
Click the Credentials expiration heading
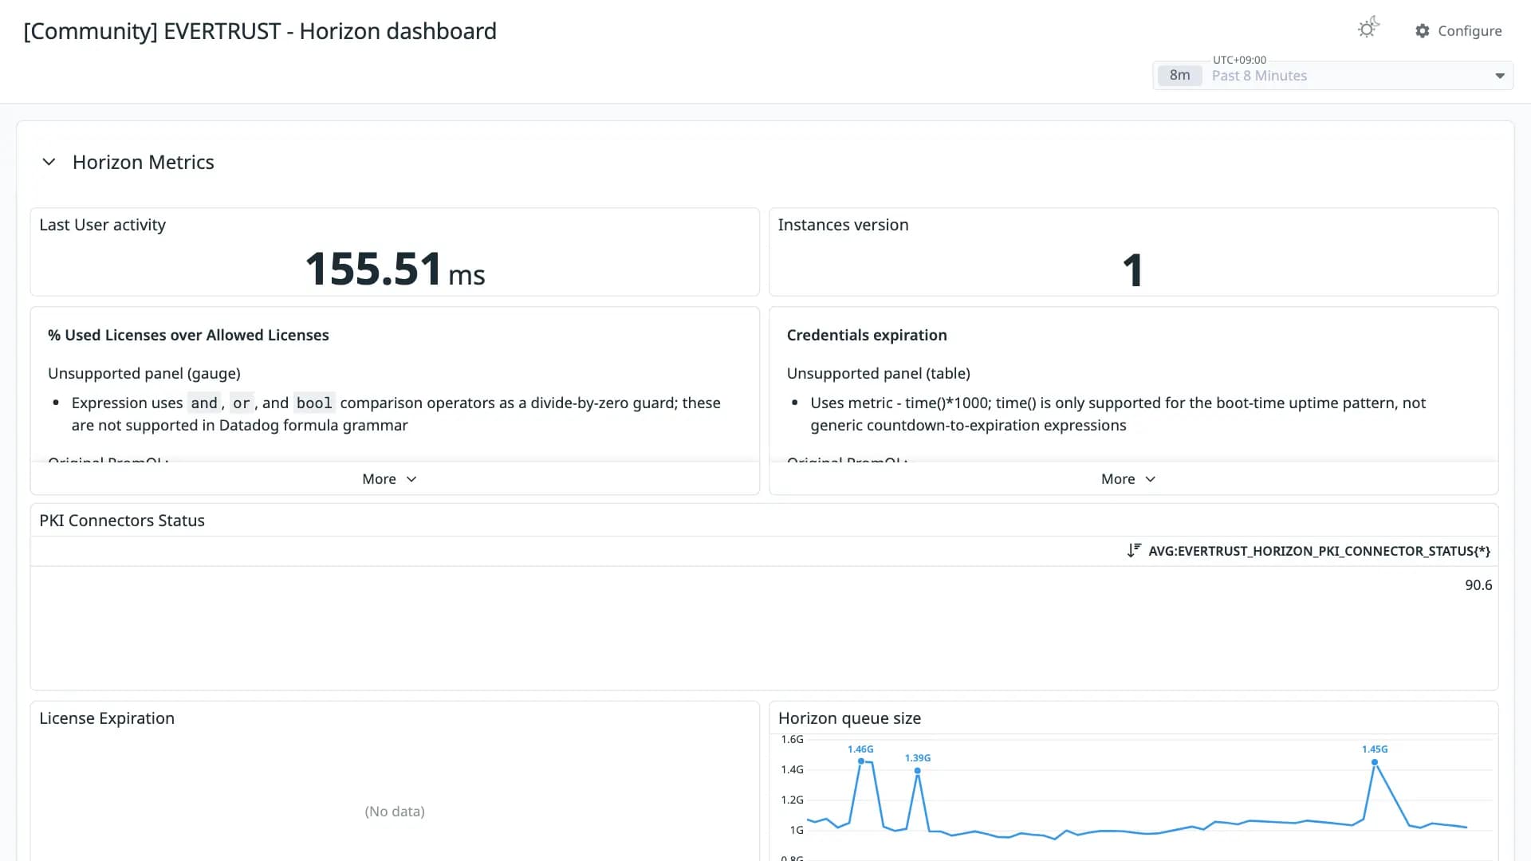(x=867, y=336)
